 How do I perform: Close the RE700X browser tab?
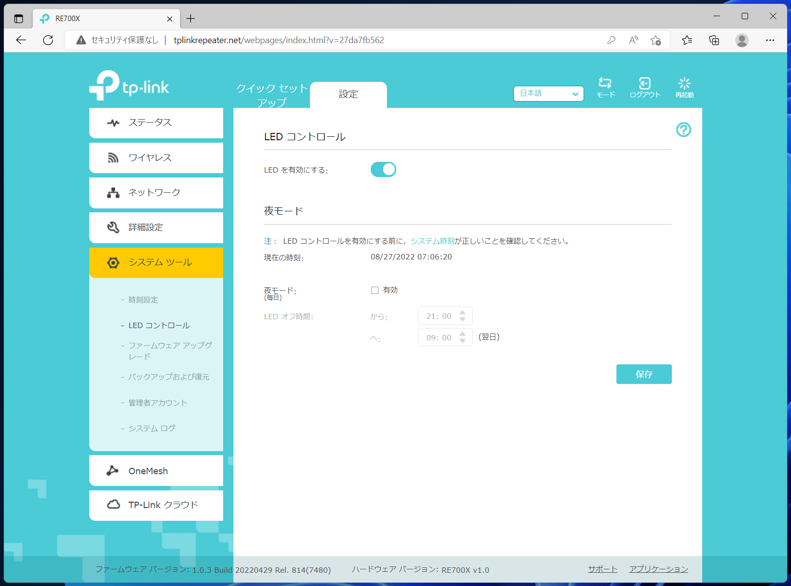click(x=170, y=19)
